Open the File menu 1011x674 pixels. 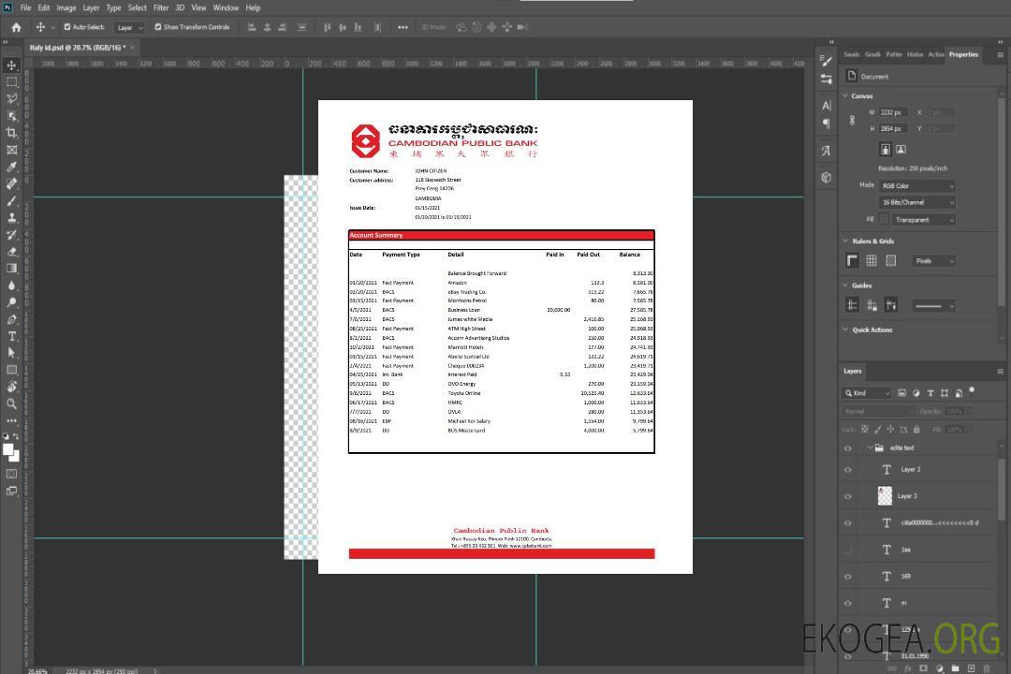click(x=26, y=7)
